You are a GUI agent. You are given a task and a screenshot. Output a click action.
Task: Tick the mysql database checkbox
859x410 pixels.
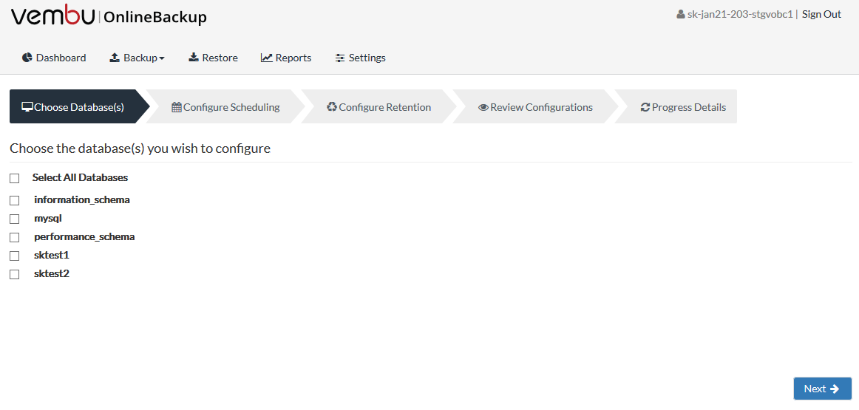pos(14,219)
